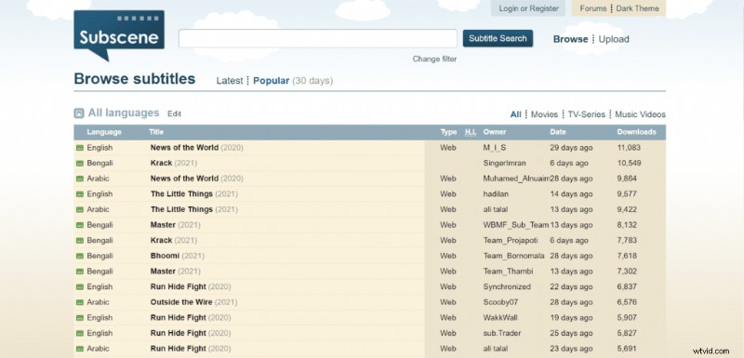Click owner Team_Bornomala
The width and height of the screenshot is (744, 358).
click(x=514, y=256)
